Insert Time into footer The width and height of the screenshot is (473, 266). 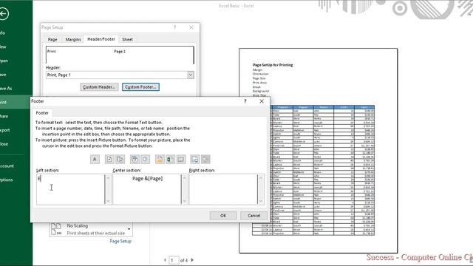146,160
